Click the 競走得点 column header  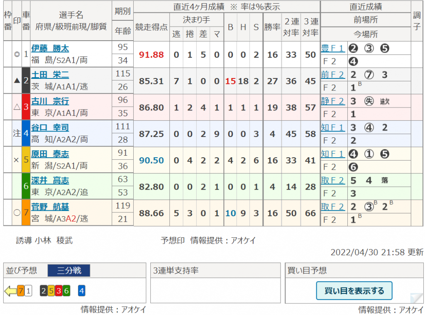click(151, 27)
